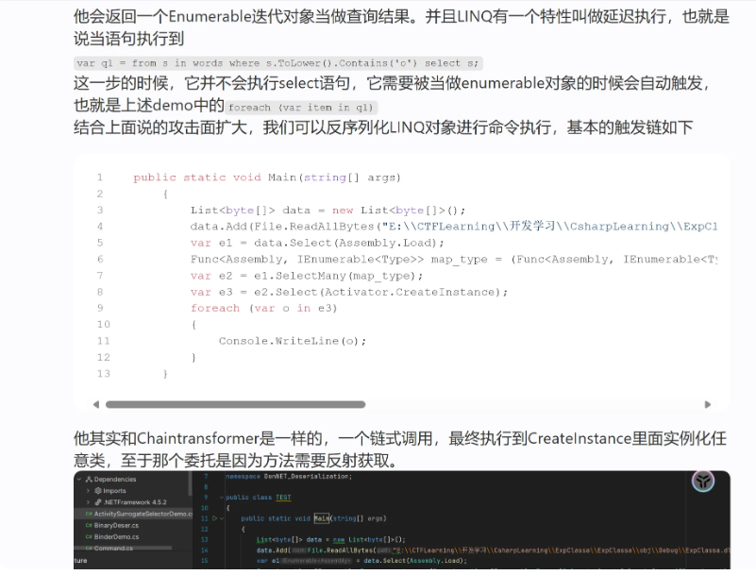Click the line 'List<byte[]> data = new List<byte[]>();' in the web code block
756x575 pixels.
click(x=328, y=211)
